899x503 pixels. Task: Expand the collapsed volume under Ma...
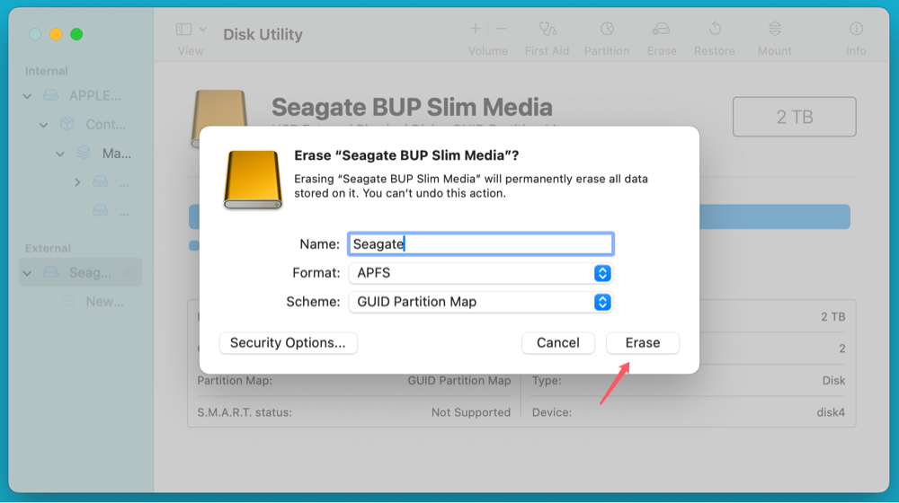77,182
